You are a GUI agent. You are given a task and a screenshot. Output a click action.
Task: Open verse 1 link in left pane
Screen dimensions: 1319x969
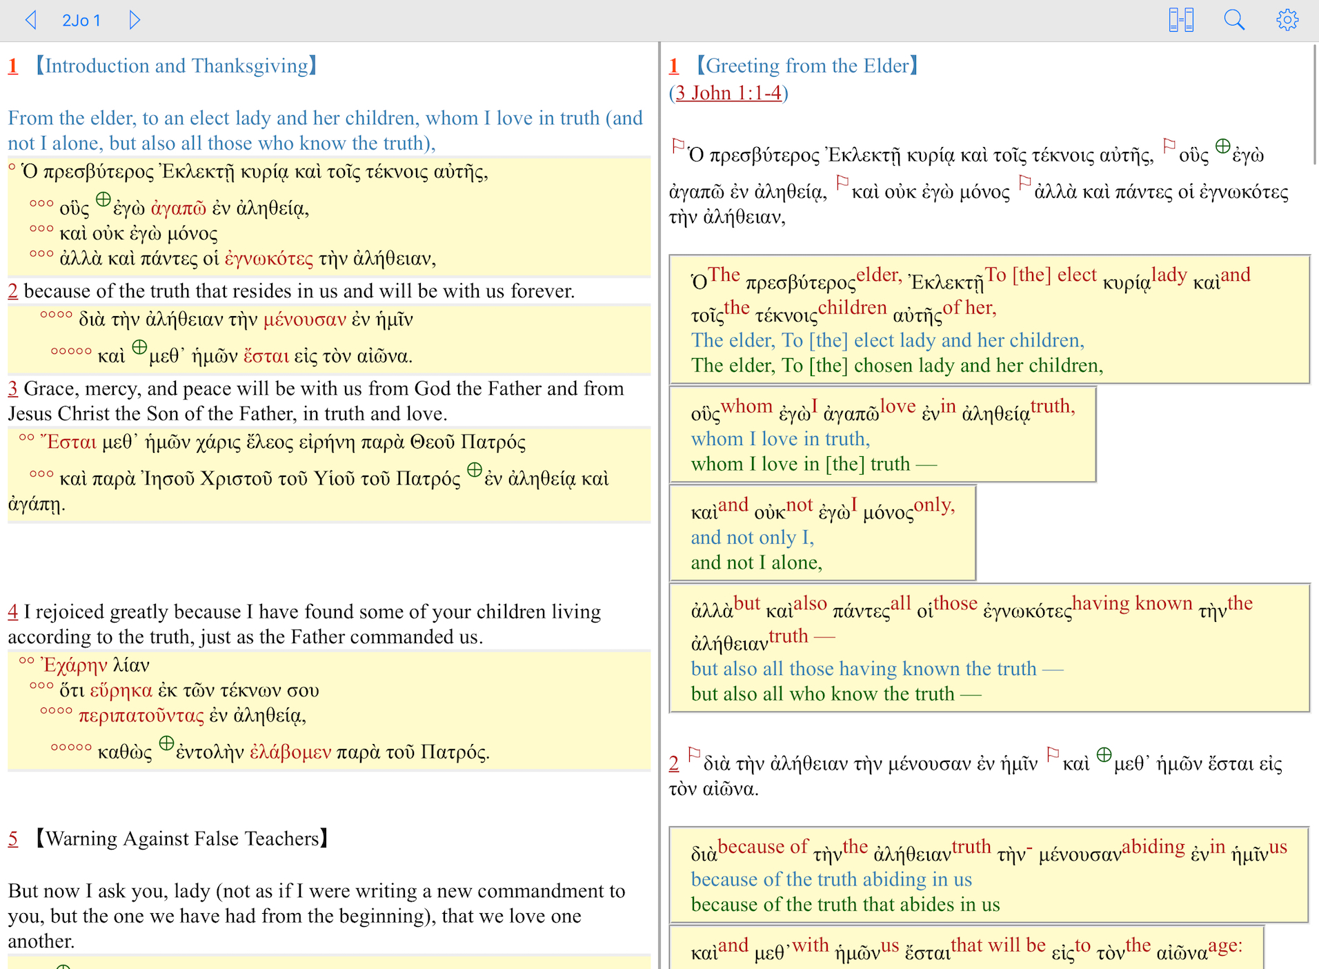tap(13, 66)
